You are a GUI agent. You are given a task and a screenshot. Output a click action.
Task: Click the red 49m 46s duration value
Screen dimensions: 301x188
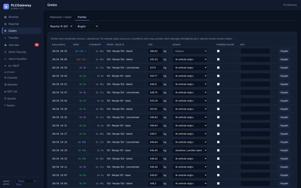click(x=81, y=60)
